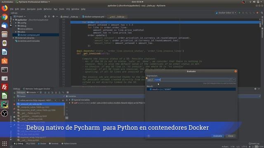Open Search Everywhere magnifier icon
264x148 pixels.
point(262,13)
